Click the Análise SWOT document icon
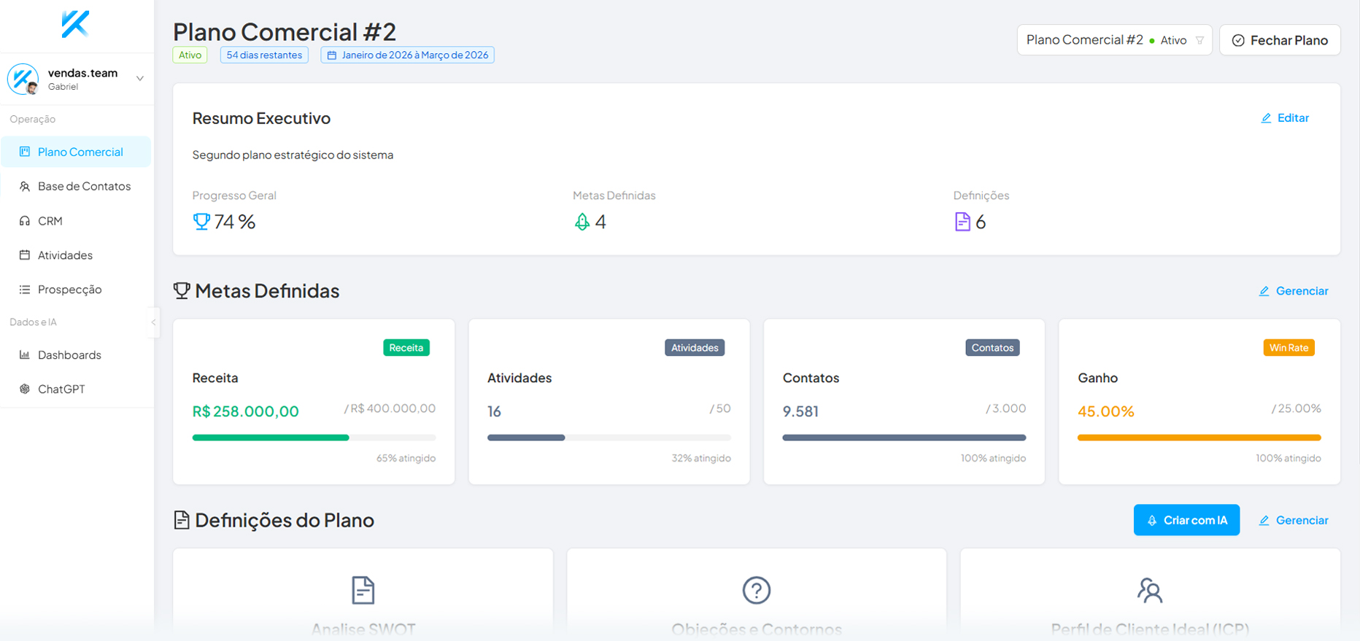 [363, 590]
